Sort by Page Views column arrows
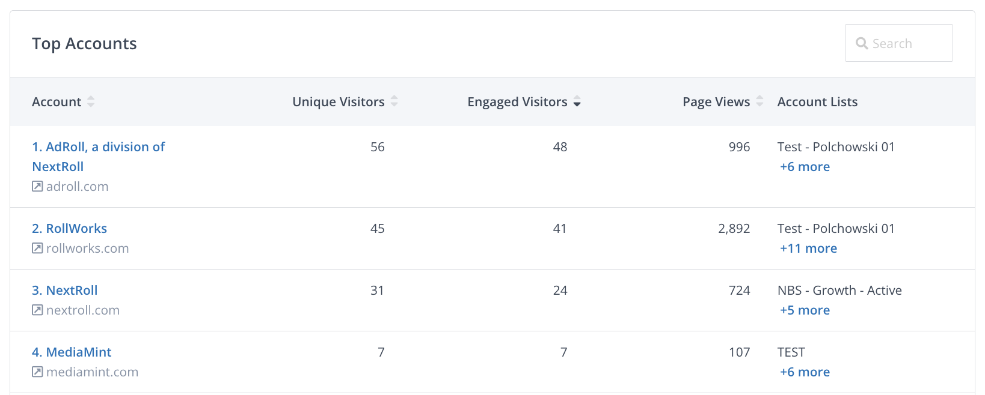 tap(759, 101)
